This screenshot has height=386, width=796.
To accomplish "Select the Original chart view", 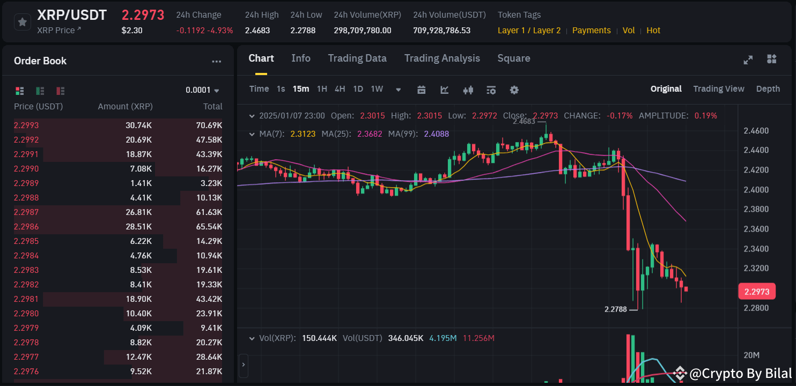I will point(666,89).
